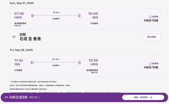Image resolution: width=169 pixels, height=104 pixels.
Task: Click 石垣機場 label under 11:35 ISG
Action: click(18, 70)
